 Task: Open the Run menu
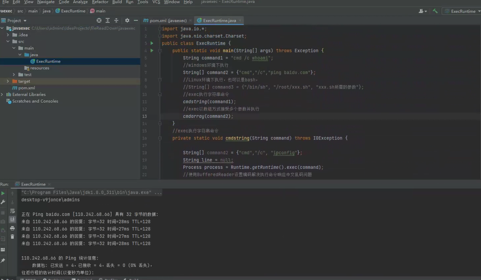129,2
